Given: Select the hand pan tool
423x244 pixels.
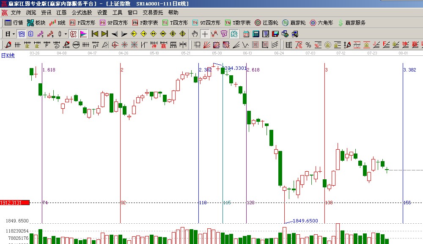Looking at the screenshot, I should pyautogui.click(x=195, y=34).
